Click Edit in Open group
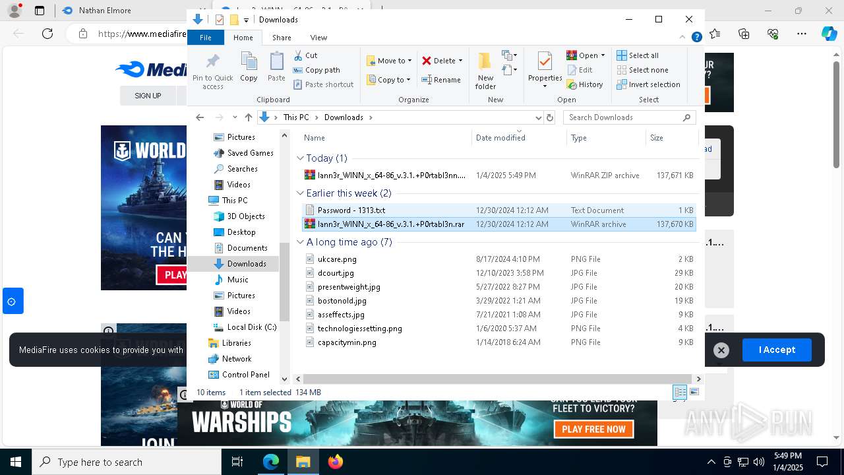The width and height of the screenshot is (844, 475). tap(580, 70)
